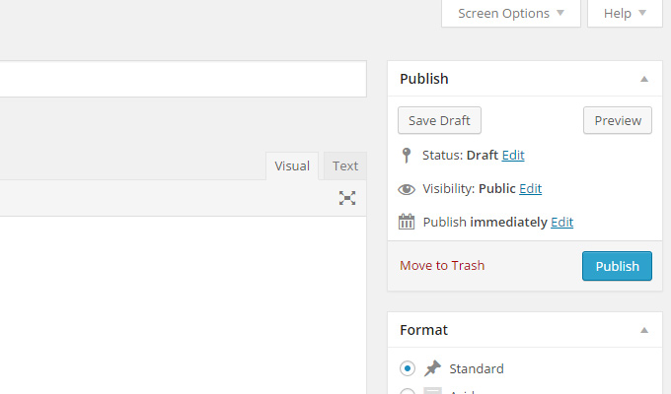Image resolution: width=671 pixels, height=394 pixels.
Task: Open the Help dropdown panel
Action: pos(625,13)
